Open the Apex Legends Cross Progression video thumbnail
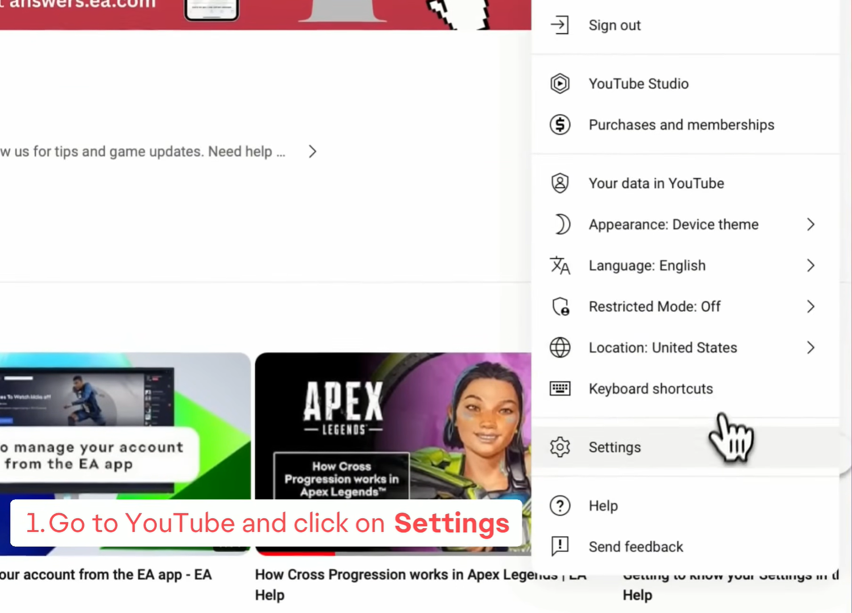852x613 pixels. pyautogui.click(x=393, y=453)
